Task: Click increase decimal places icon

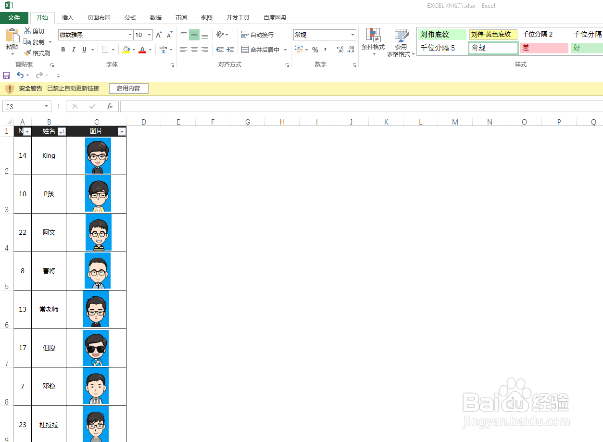Action: [x=340, y=50]
